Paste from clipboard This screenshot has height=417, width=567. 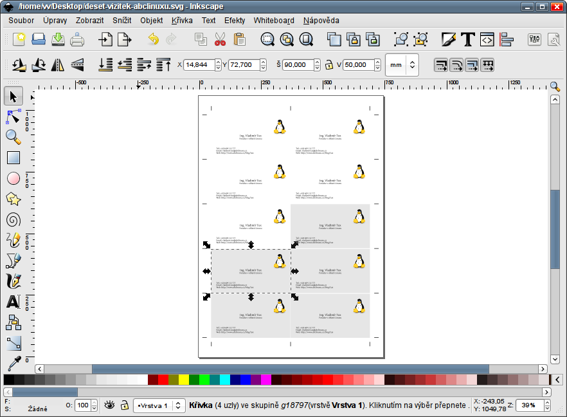click(x=239, y=39)
